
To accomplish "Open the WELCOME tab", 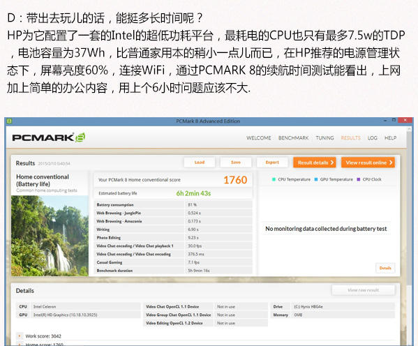I will click(259, 138).
